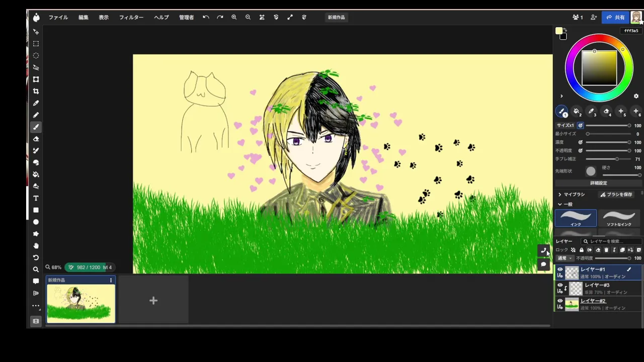
Task: Add a new page with plus tile
Action: pyautogui.click(x=153, y=300)
